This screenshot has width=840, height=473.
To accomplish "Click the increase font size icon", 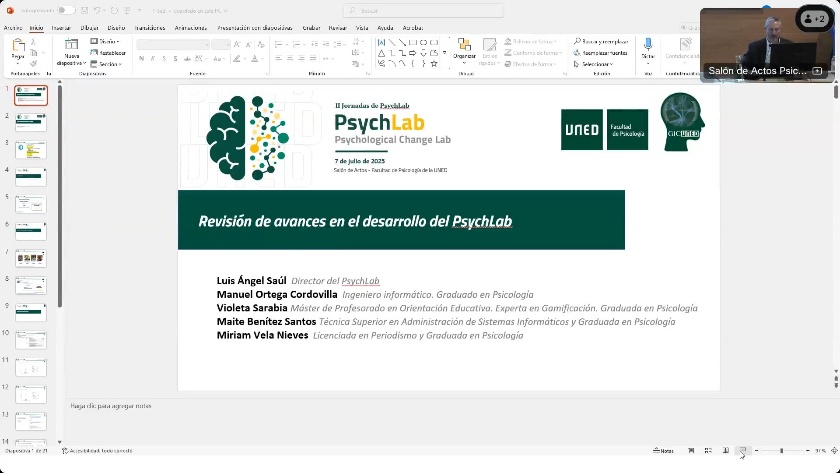I will click(x=237, y=44).
